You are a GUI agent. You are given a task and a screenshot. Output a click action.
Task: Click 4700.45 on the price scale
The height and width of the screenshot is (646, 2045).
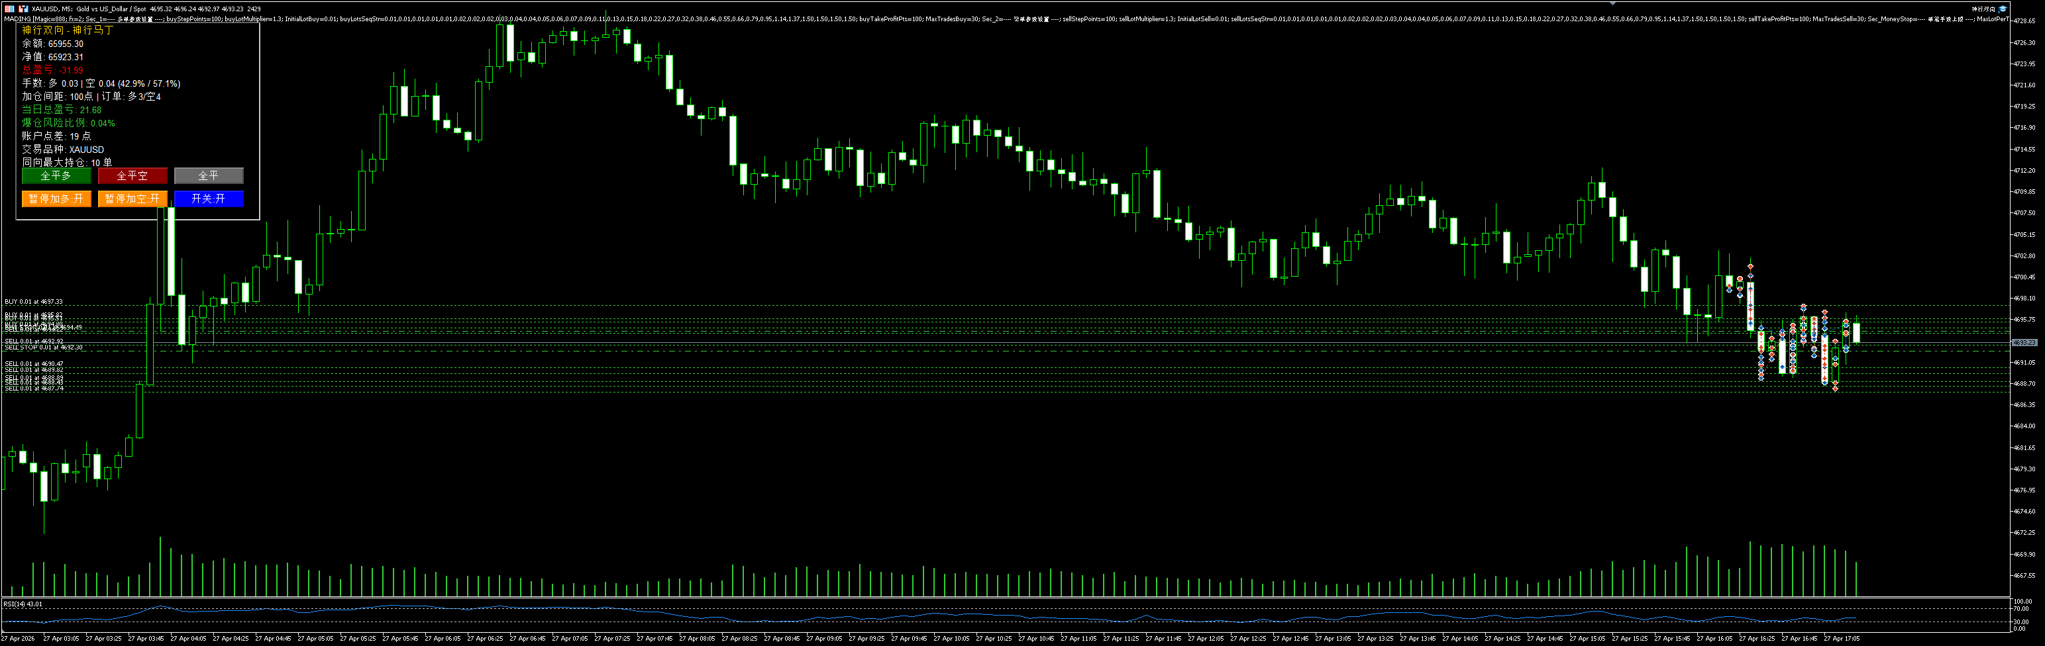coord(2024,277)
